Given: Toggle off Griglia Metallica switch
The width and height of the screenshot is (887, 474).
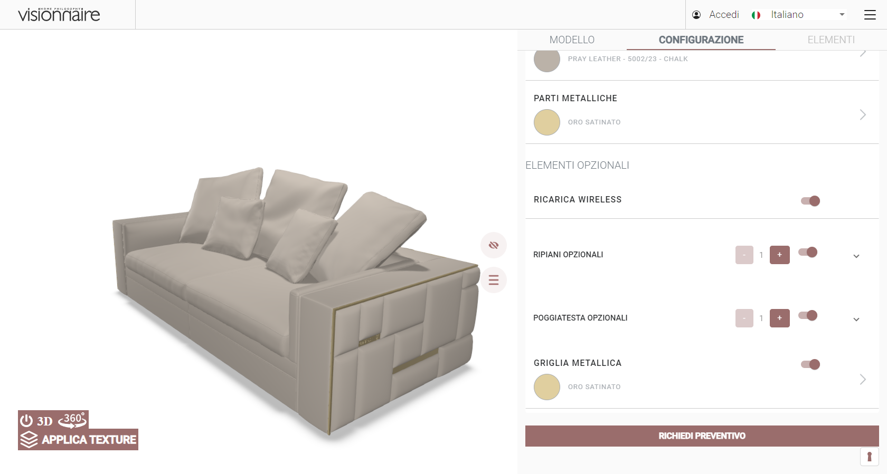Looking at the screenshot, I should [x=810, y=364].
